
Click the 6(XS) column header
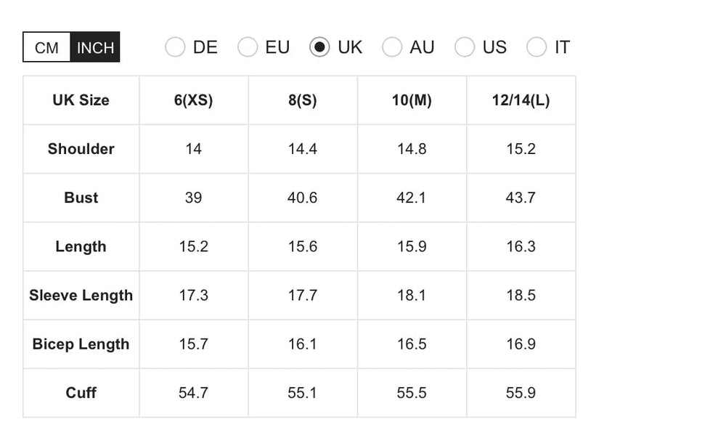coord(193,100)
